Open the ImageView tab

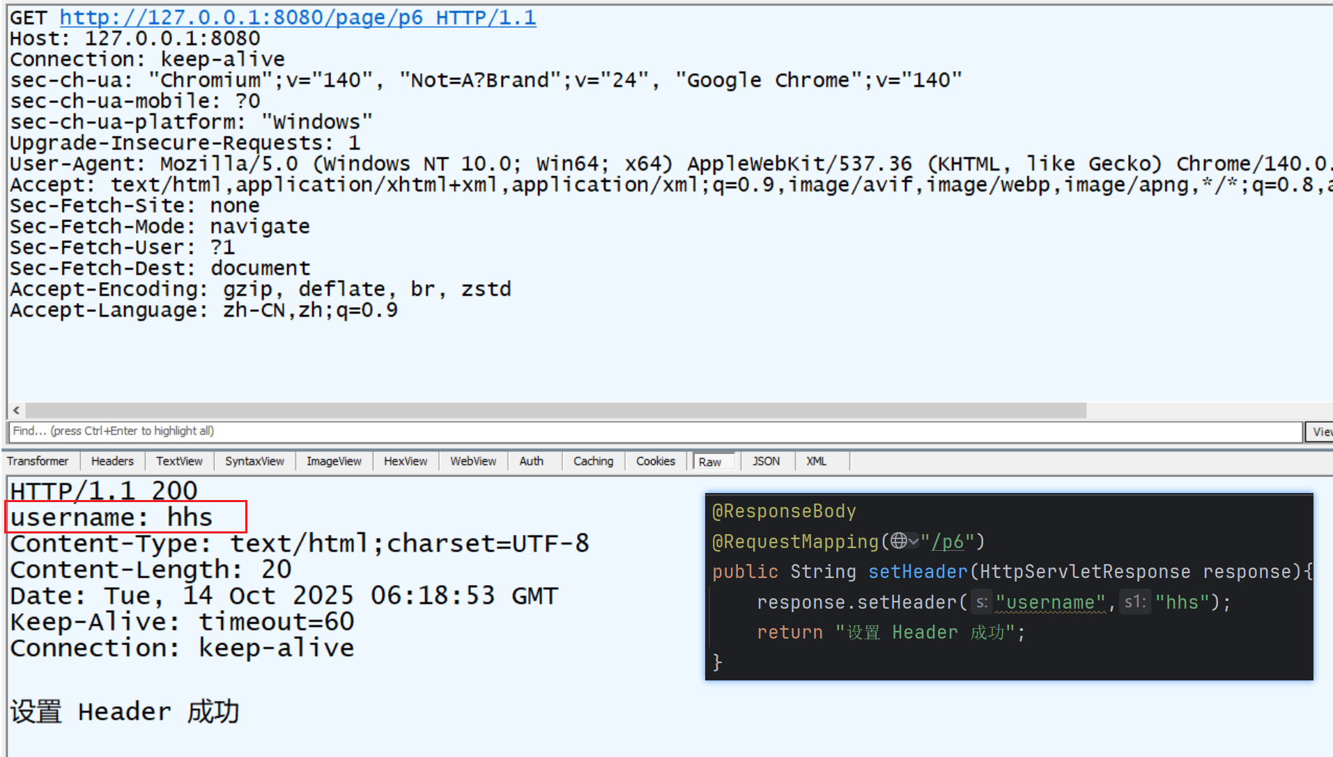[334, 461]
